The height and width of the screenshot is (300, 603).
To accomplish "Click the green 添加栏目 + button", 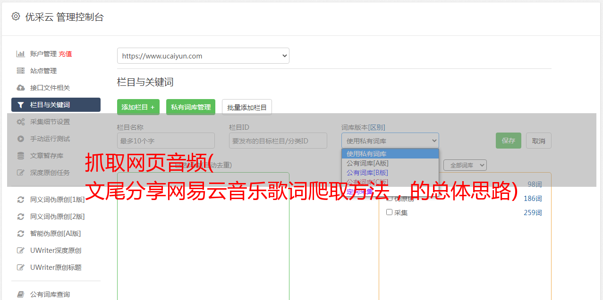I will [x=138, y=107].
